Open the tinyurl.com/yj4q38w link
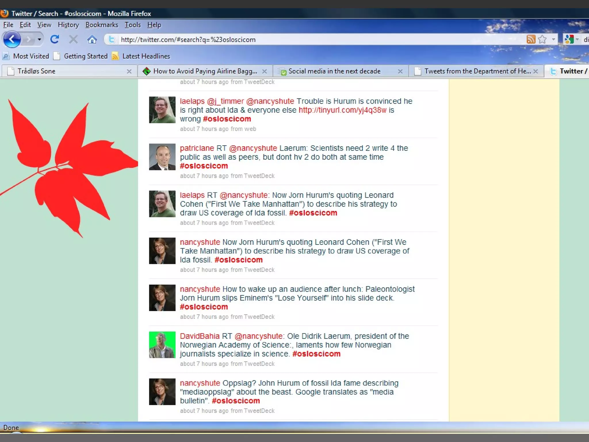This screenshot has width=589, height=442. pos(342,110)
